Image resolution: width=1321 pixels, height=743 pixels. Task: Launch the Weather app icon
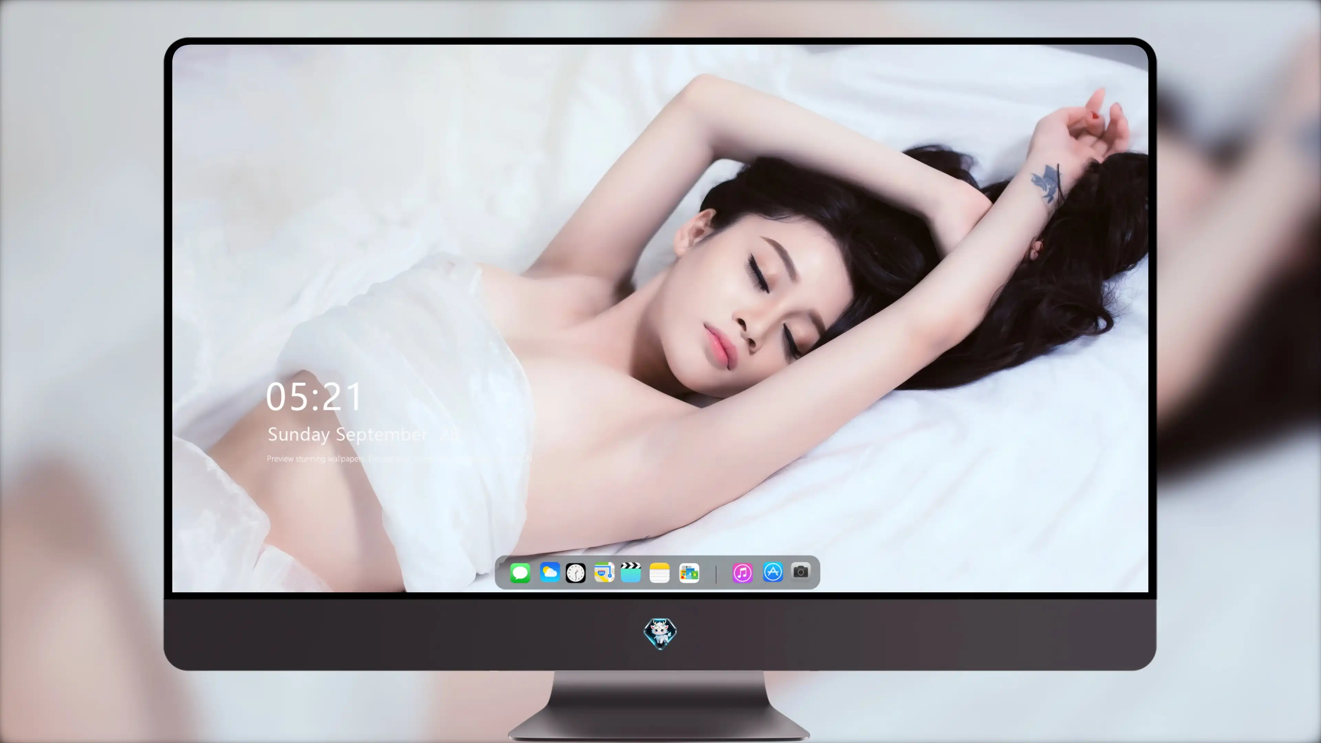click(x=550, y=572)
